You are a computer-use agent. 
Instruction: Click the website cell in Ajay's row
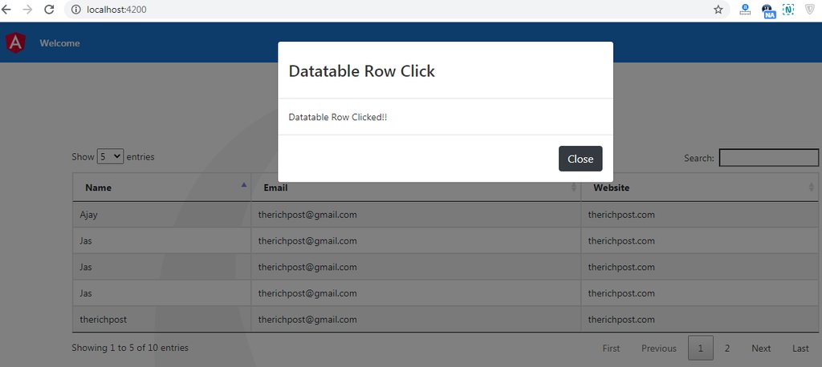(700, 215)
